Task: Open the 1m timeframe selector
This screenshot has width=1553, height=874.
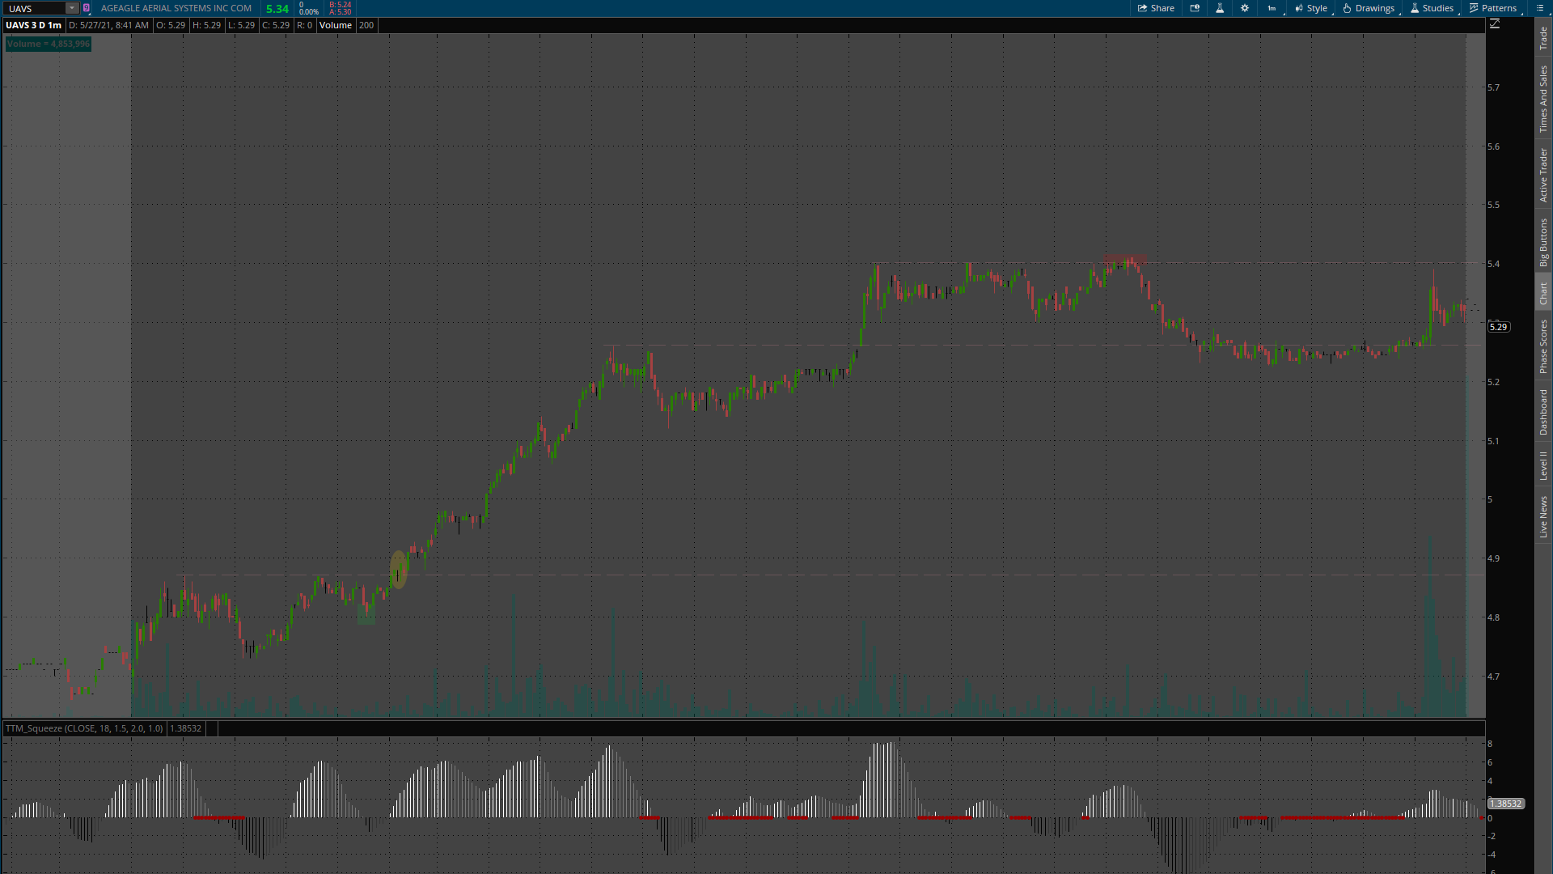Action: pos(1272,8)
